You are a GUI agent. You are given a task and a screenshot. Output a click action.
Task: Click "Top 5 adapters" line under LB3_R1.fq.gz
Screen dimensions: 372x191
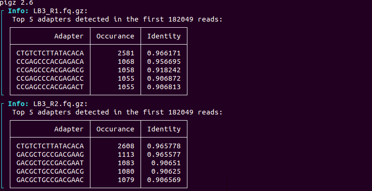click(x=118, y=19)
